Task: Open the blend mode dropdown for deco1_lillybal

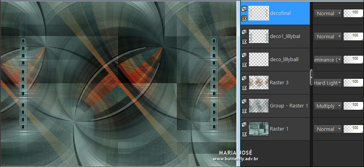Action: (328, 36)
